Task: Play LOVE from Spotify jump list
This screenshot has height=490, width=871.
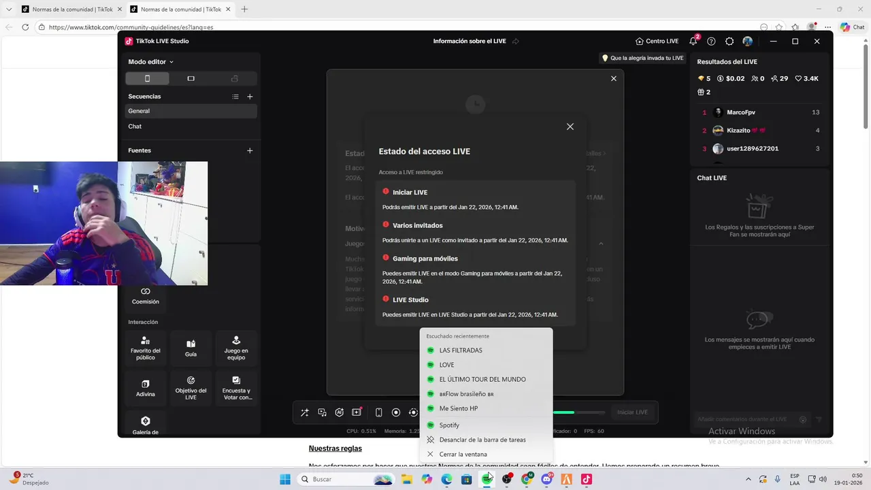Action: click(486, 365)
